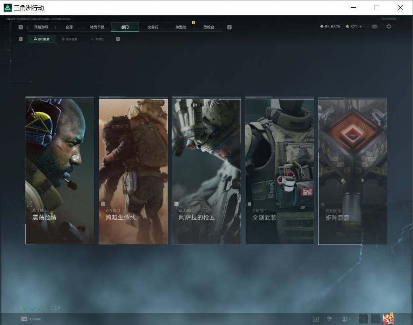Image resolution: width=413 pixels, height=325 pixels.
Task: Open the 交易行 tab
Action: (x=153, y=27)
